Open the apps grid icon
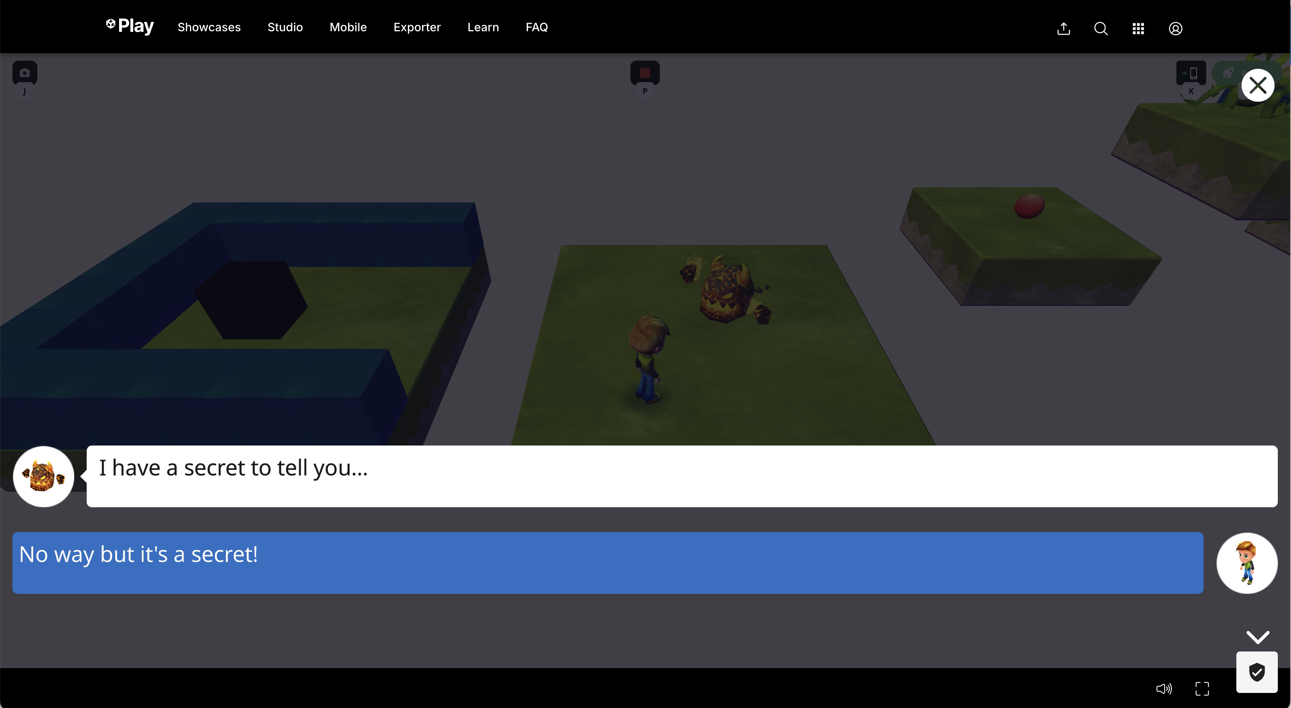1291x708 pixels. click(1138, 29)
